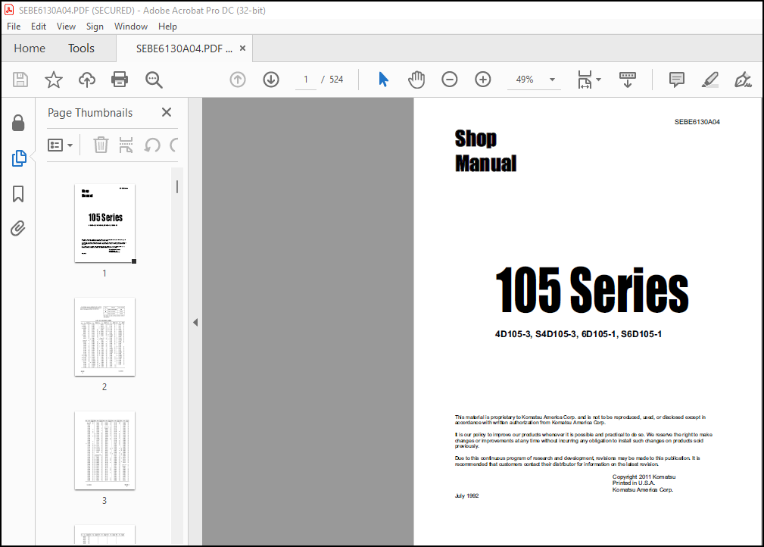Expand fit-page options dropdown arrow
764x547 pixels.
tap(599, 80)
